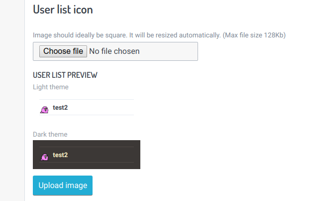Click top divider line of light preview row
The height and width of the screenshot is (201, 311).
tap(87, 99)
